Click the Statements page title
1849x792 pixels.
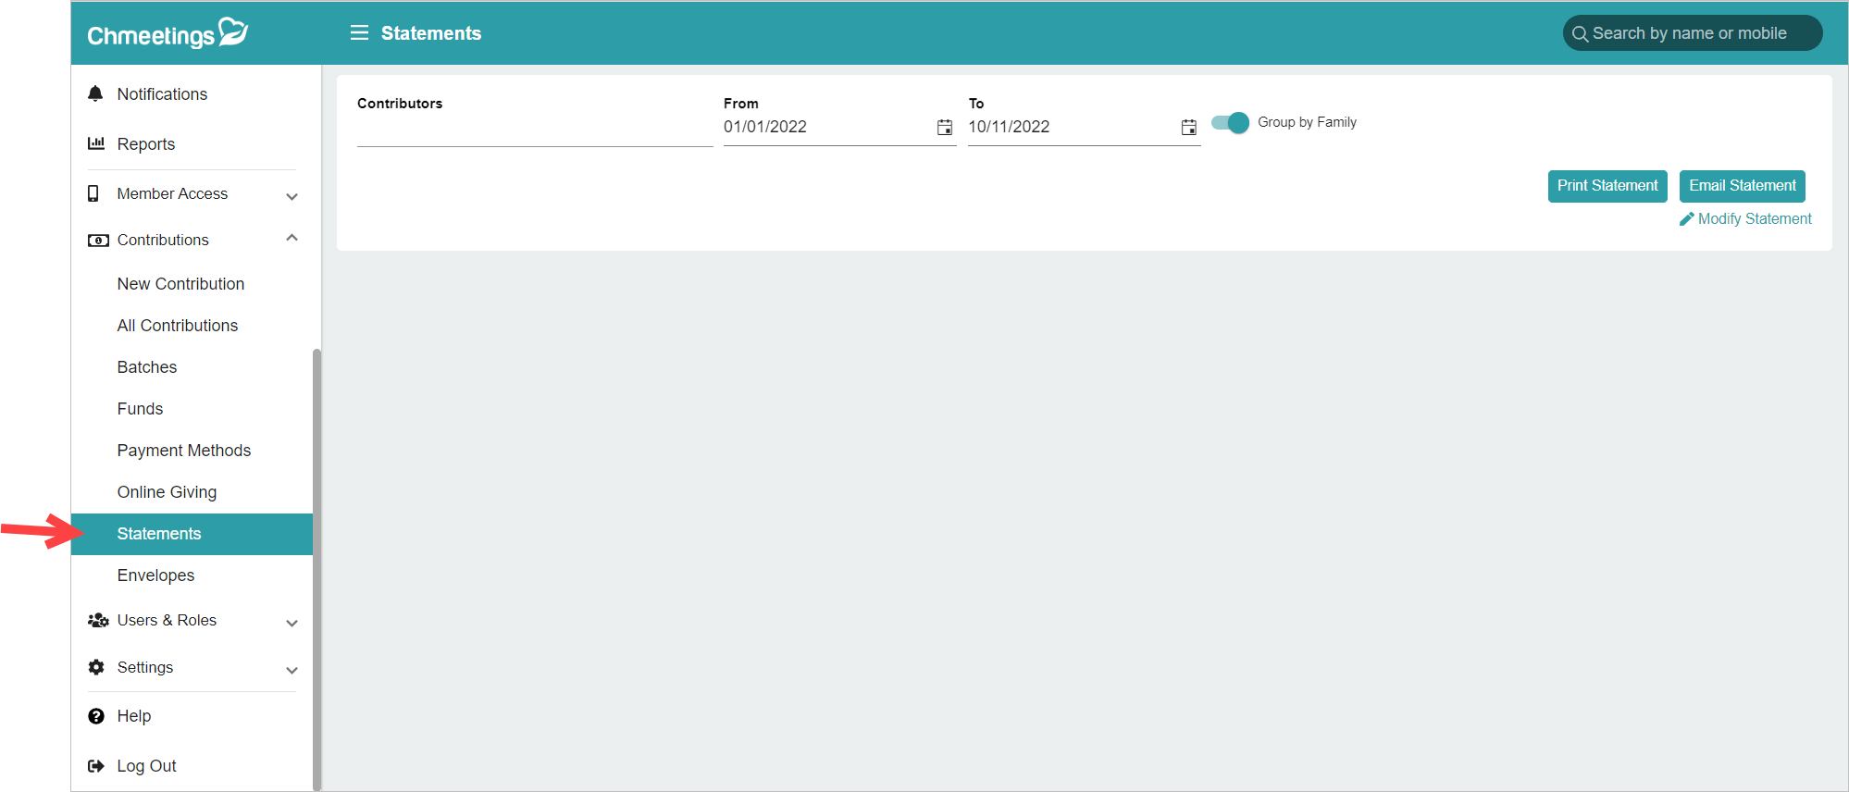(x=431, y=33)
